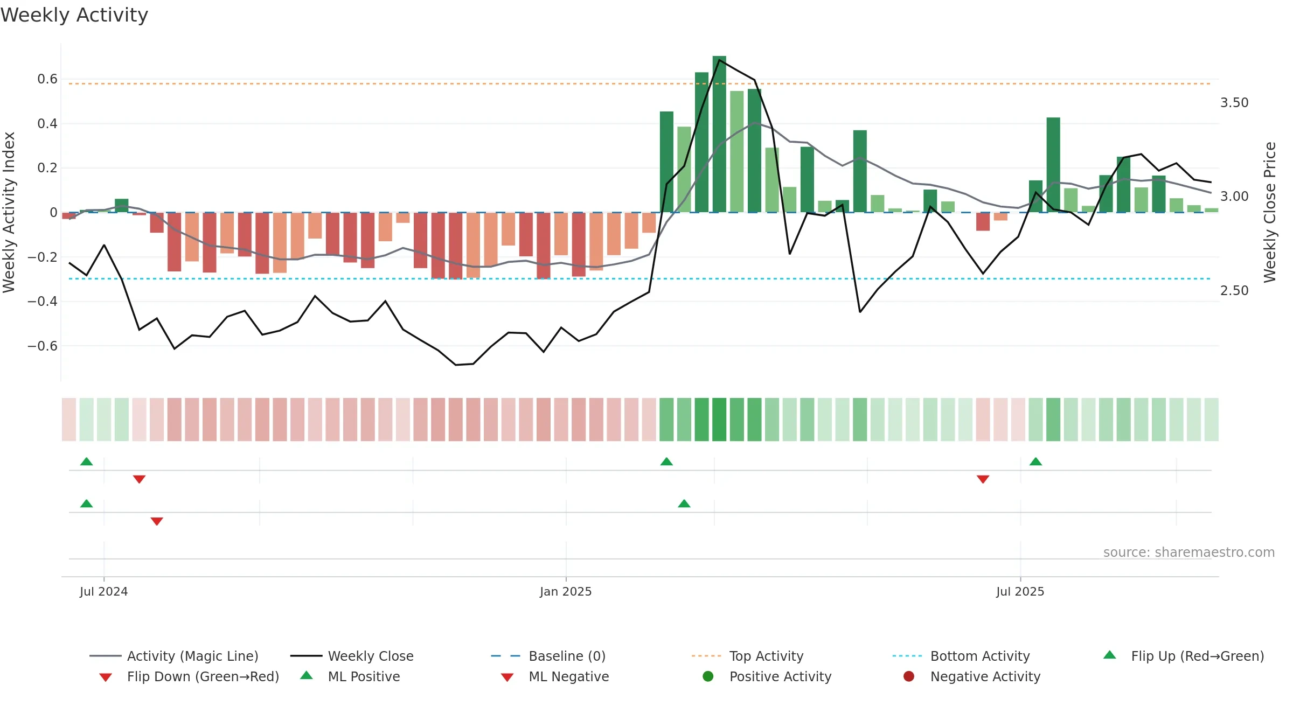
Task: Click the Flip Down triangle just before Jul 2025
Action: click(x=983, y=479)
